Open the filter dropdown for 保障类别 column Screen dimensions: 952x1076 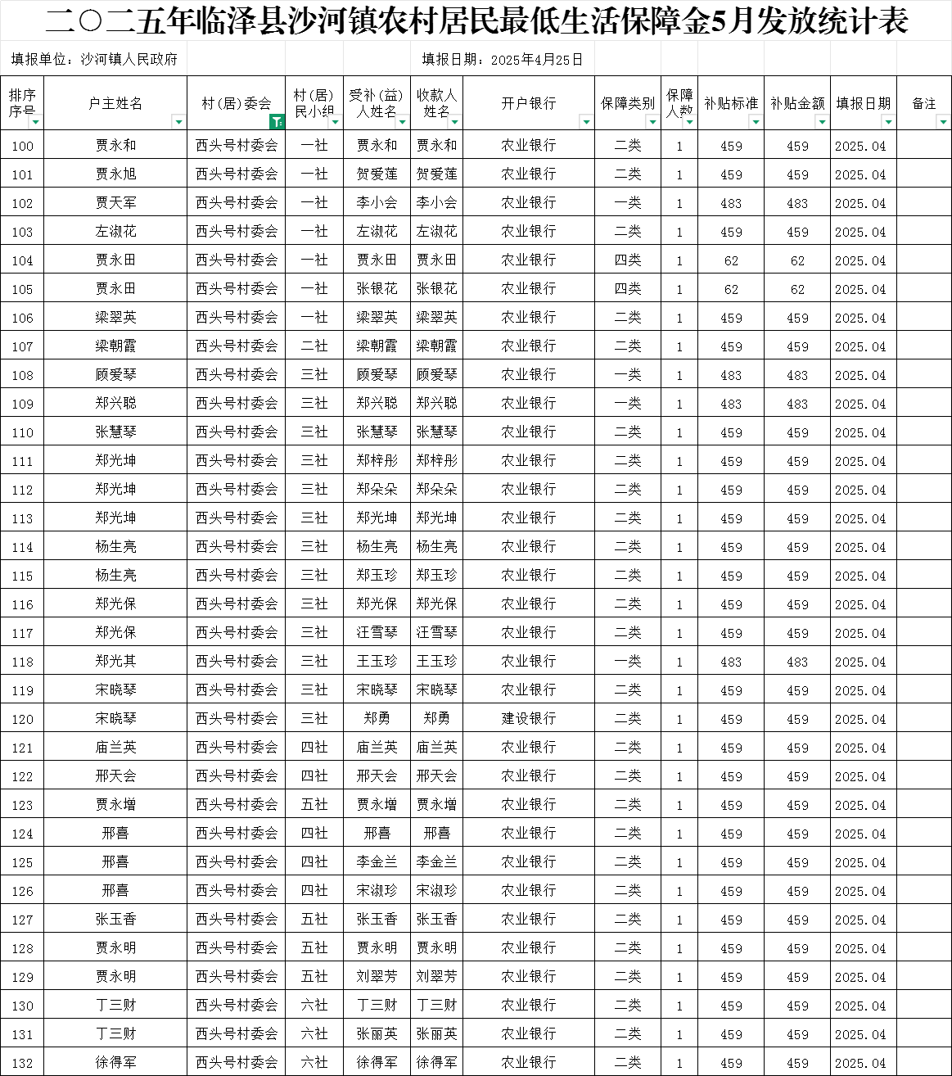click(652, 122)
